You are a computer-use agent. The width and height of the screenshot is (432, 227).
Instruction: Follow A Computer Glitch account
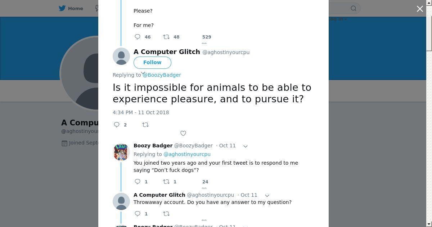(x=152, y=62)
